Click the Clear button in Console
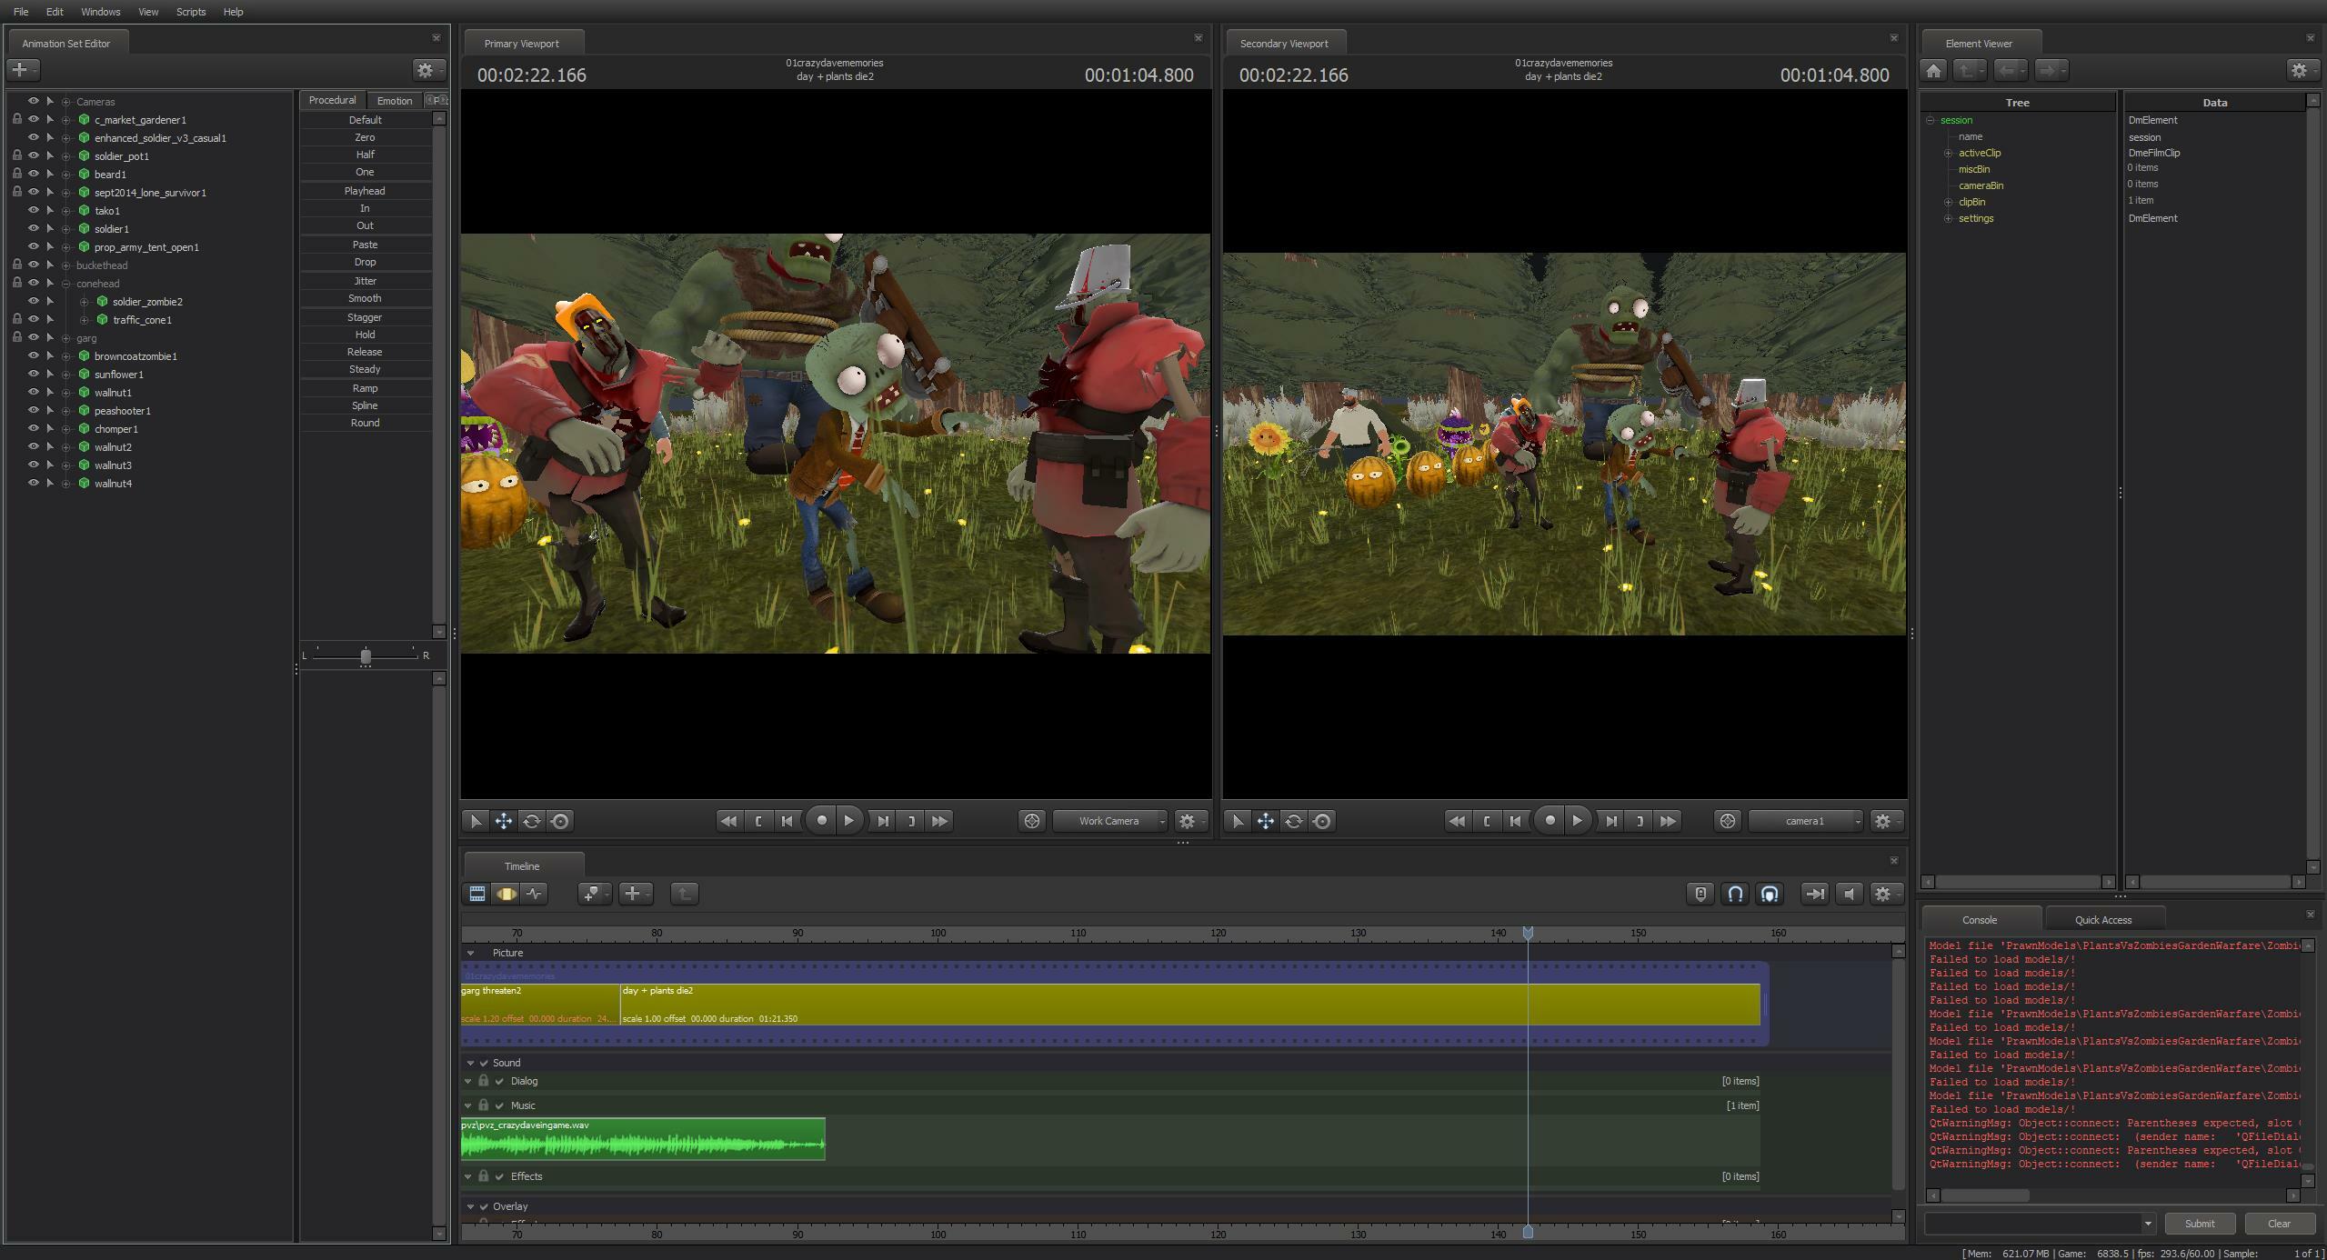 [2279, 1223]
